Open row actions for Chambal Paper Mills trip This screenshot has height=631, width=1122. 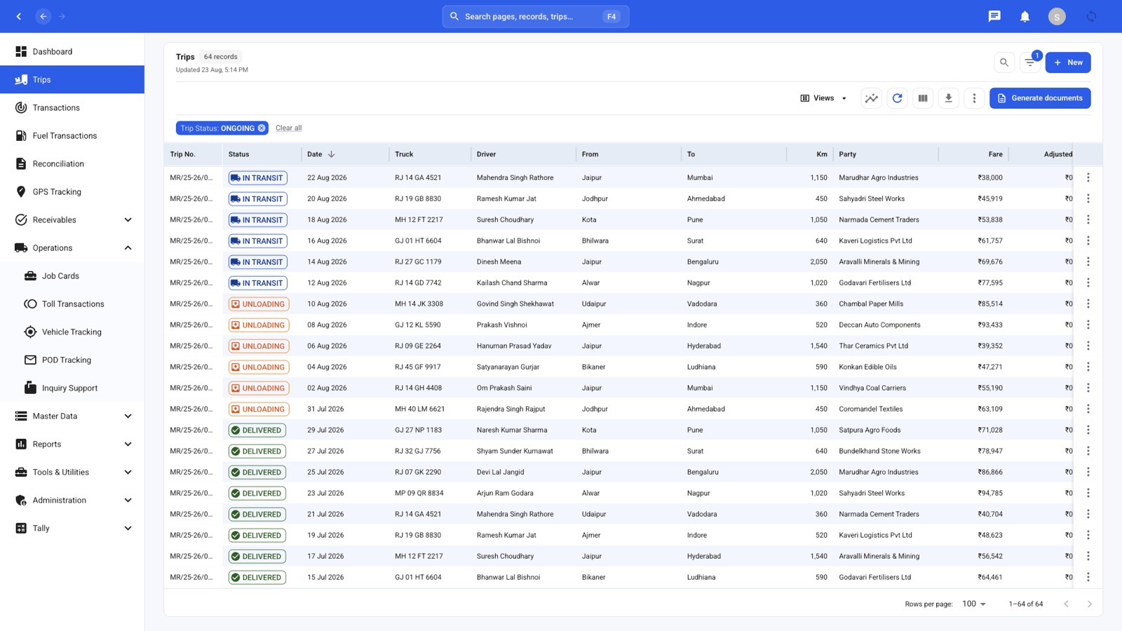[x=1088, y=304]
